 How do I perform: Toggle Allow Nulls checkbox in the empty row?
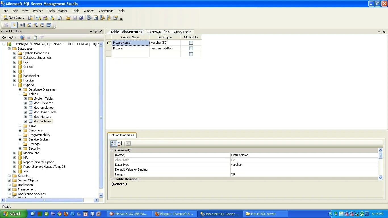click(191, 54)
